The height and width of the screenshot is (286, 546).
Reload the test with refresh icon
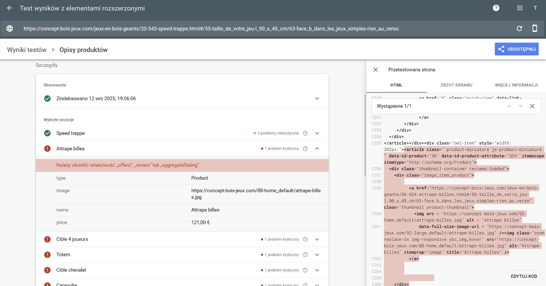pos(519,28)
